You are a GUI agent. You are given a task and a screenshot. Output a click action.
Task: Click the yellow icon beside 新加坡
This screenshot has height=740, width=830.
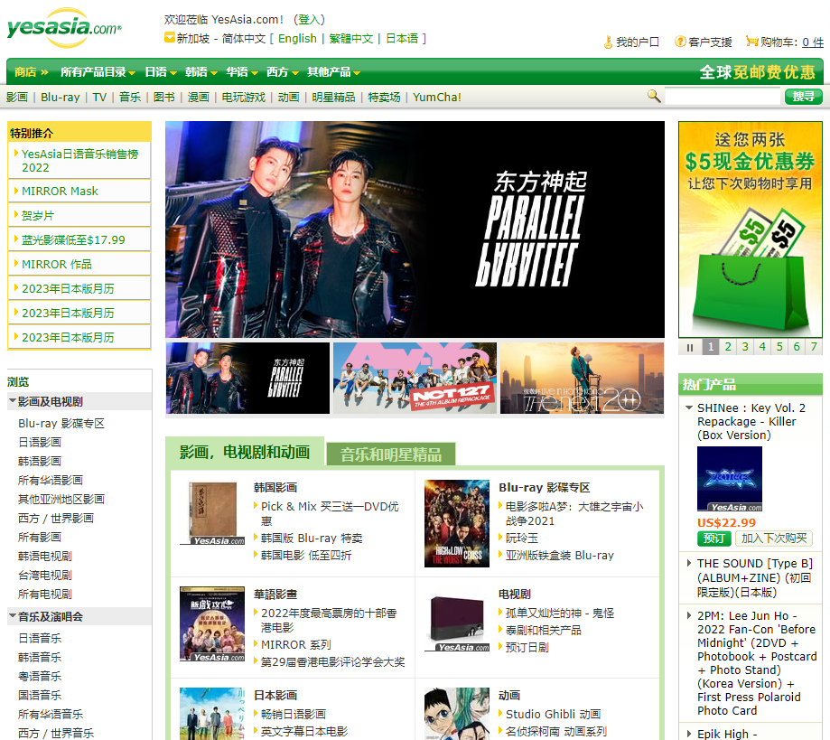click(x=170, y=38)
